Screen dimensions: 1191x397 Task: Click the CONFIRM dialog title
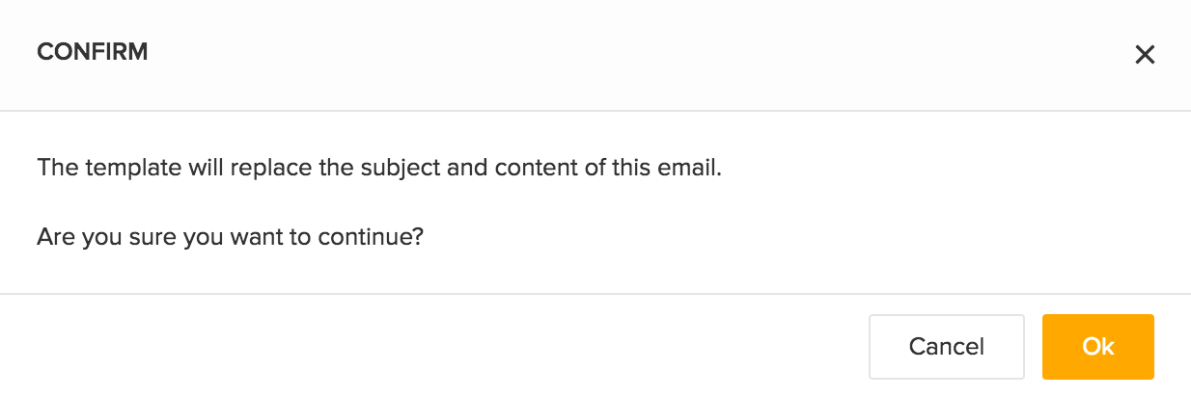point(92,52)
